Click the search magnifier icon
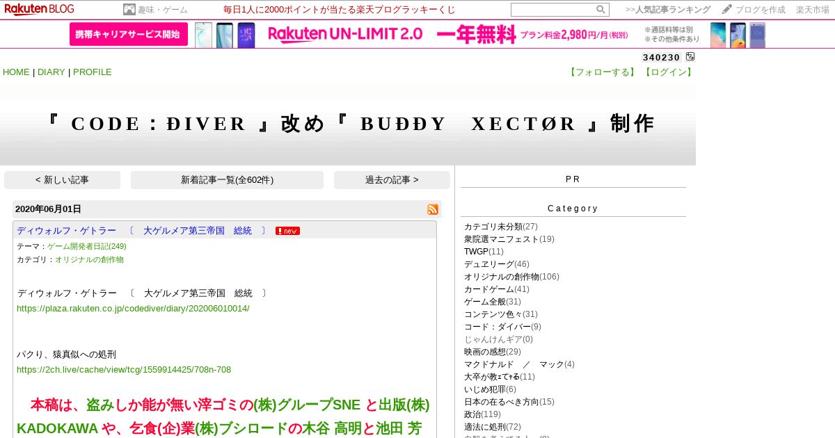Screen dimensions: 835x438 (x=601, y=10)
